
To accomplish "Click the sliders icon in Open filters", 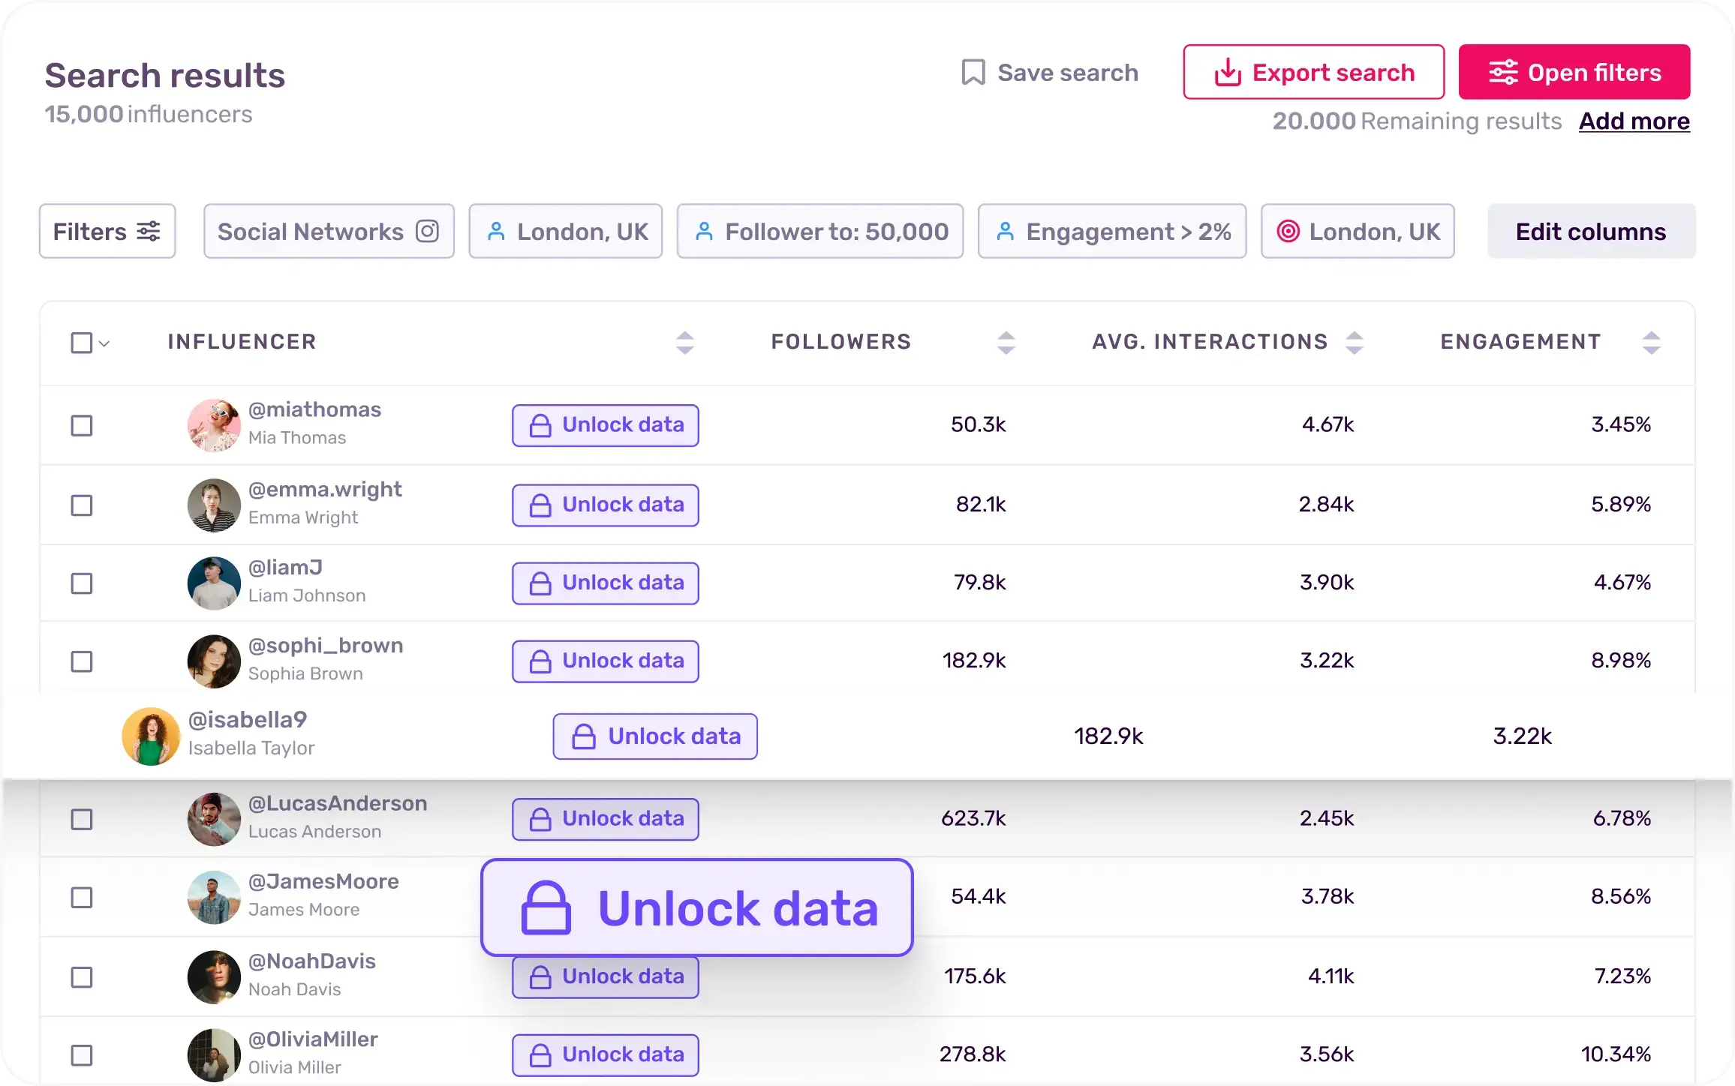I will click(x=1503, y=73).
